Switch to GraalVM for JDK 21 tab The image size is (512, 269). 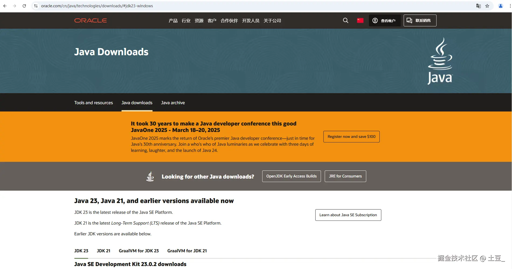187,251
